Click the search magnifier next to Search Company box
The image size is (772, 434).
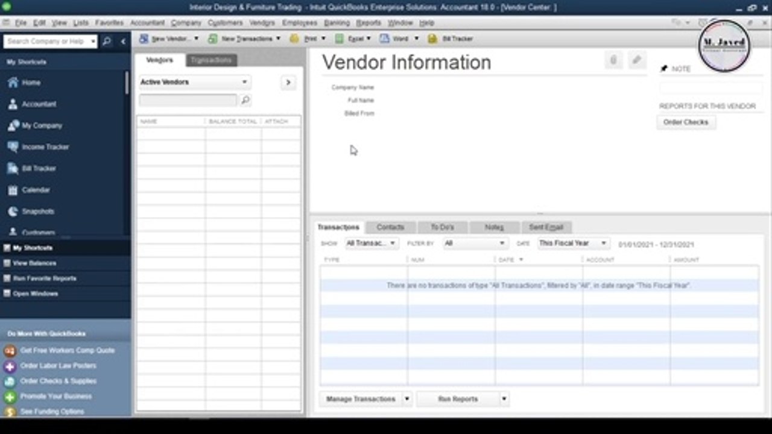pyautogui.click(x=107, y=42)
